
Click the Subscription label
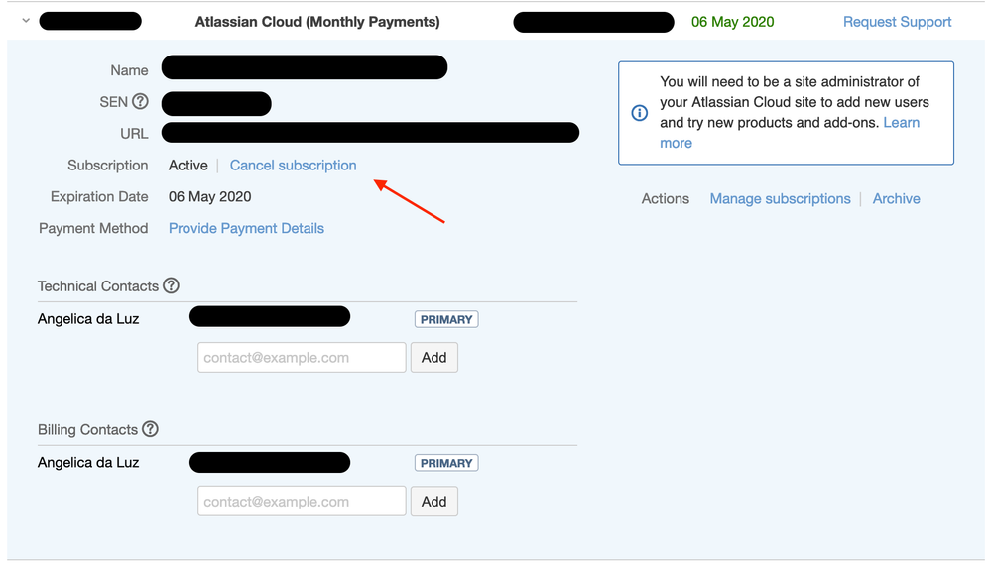(x=108, y=166)
